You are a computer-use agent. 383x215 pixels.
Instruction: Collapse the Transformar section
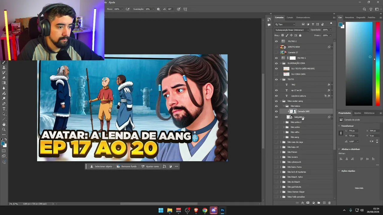click(x=339, y=126)
